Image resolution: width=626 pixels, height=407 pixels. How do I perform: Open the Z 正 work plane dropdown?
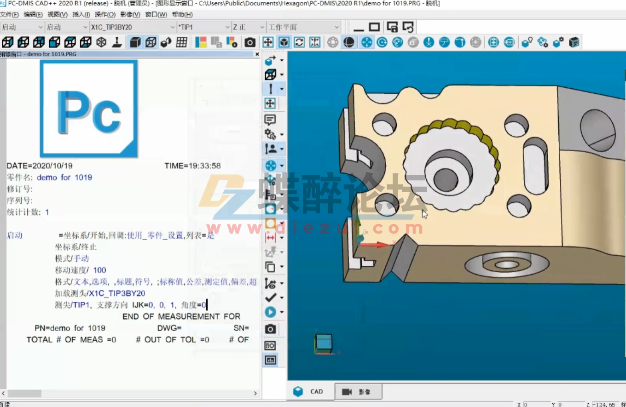261,27
